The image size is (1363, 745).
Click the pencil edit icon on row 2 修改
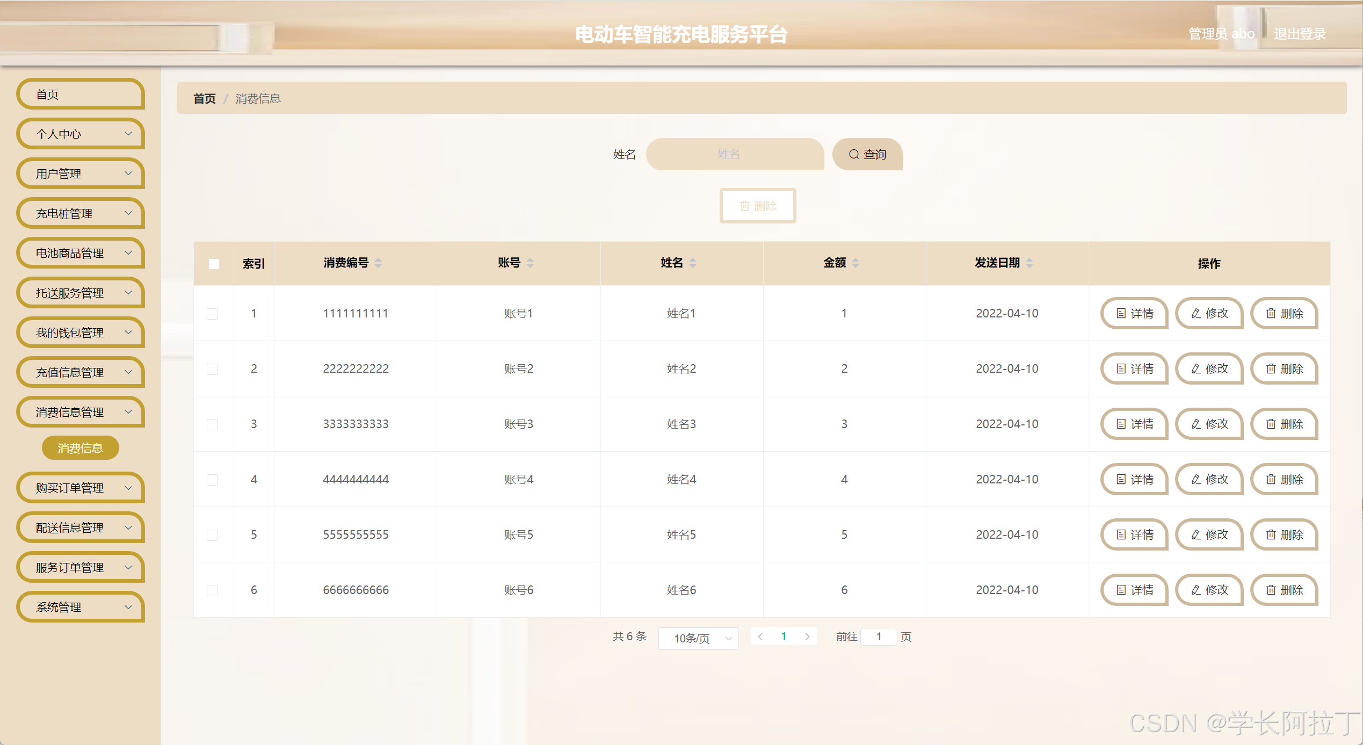[1195, 369]
